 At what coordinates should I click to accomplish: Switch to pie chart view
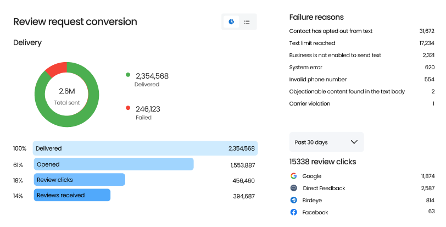click(231, 21)
